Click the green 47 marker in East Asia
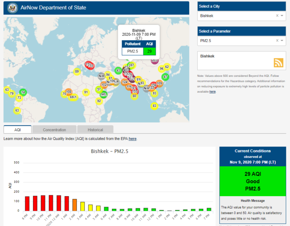Image resolution: width=290 pixels, height=226 pixels. 165,77
